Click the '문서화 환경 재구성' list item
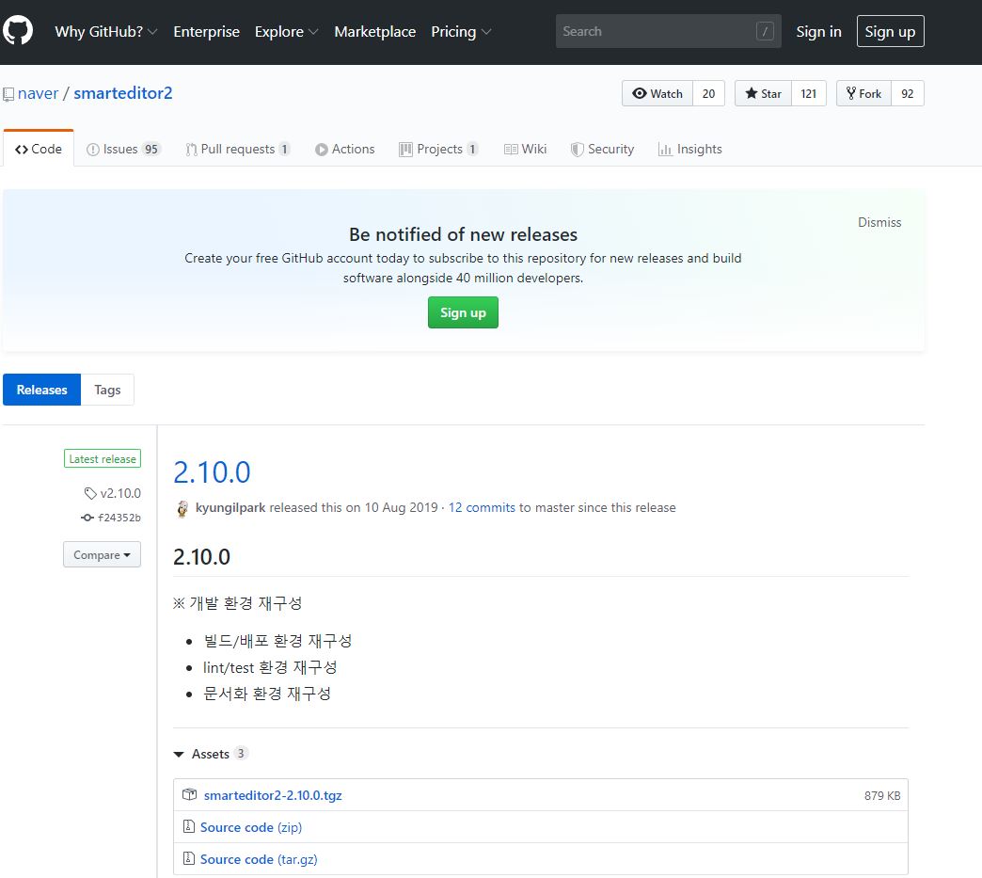982x878 pixels. tap(267, 694)
